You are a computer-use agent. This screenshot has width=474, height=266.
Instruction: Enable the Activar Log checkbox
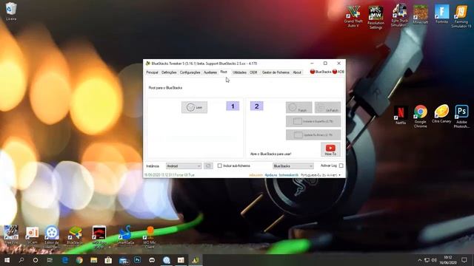tap(341, 166)
